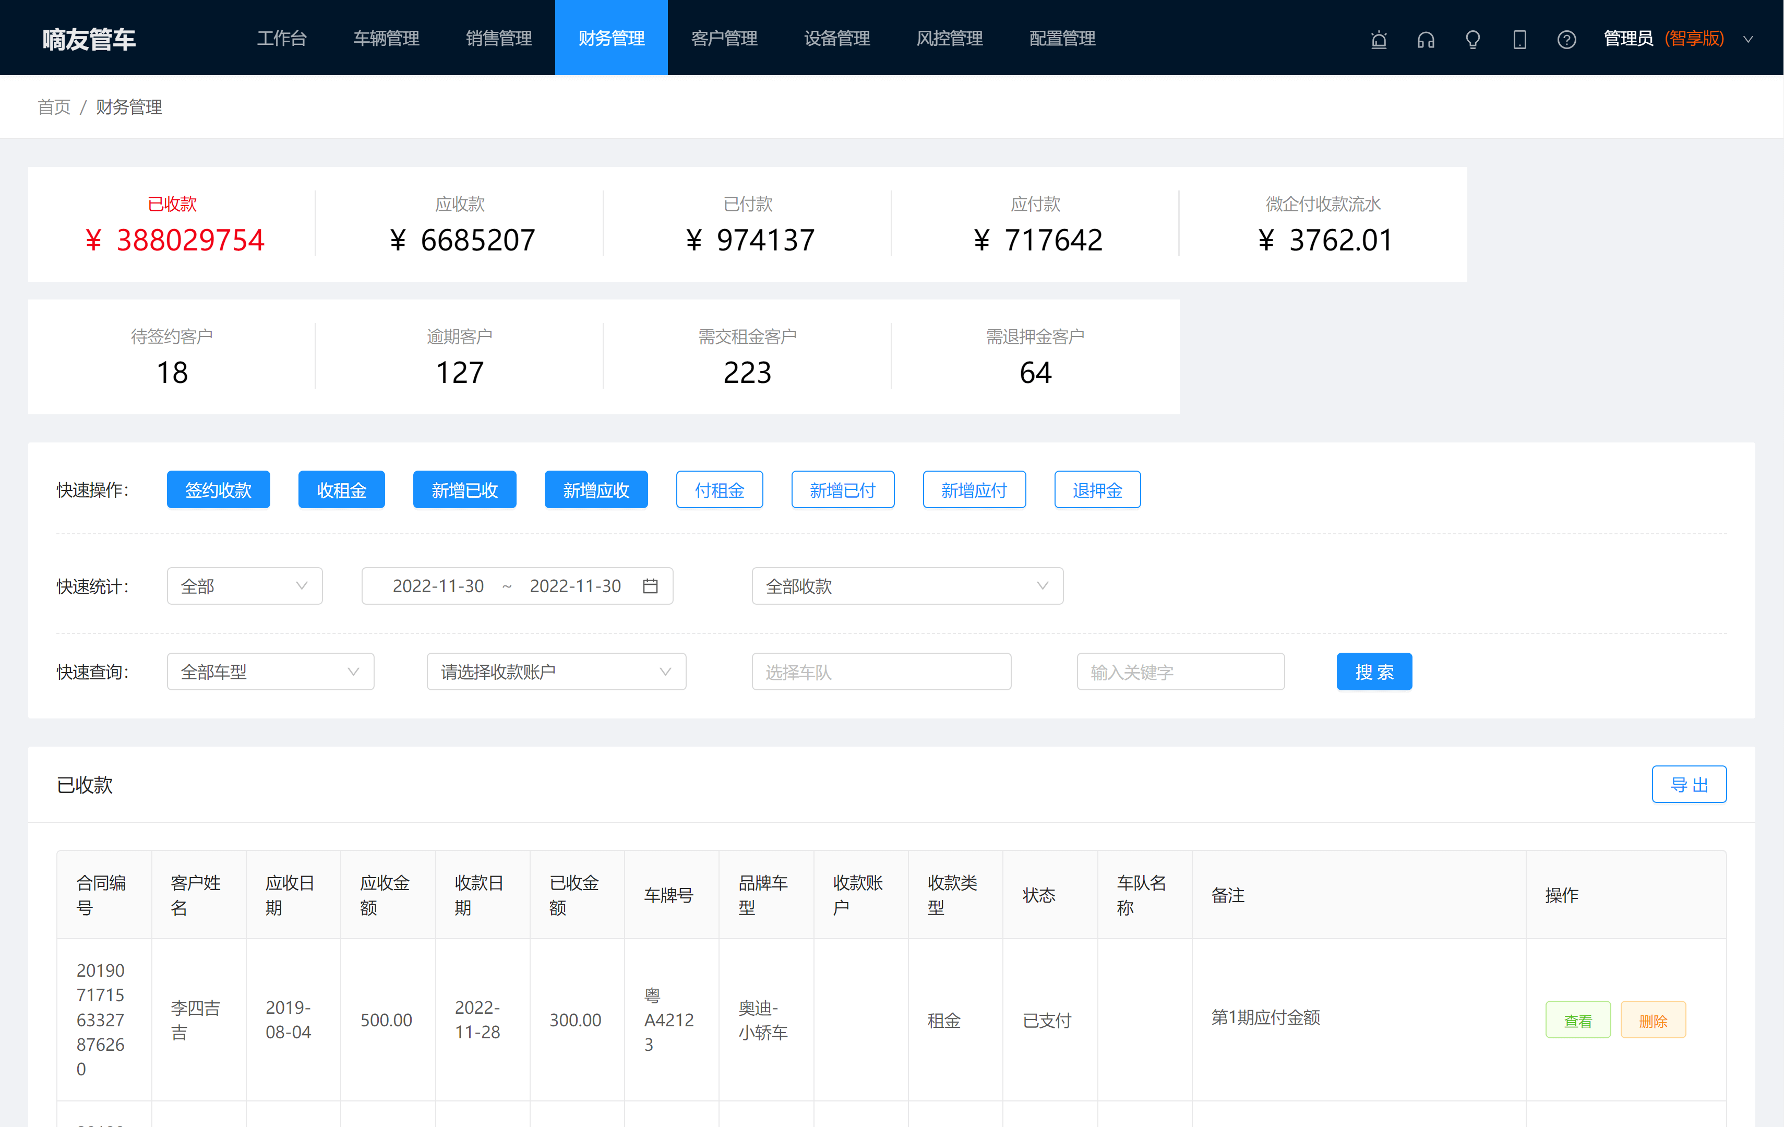Click the 导出 export button
1784x1127 pixels.
pos(1689,784)
